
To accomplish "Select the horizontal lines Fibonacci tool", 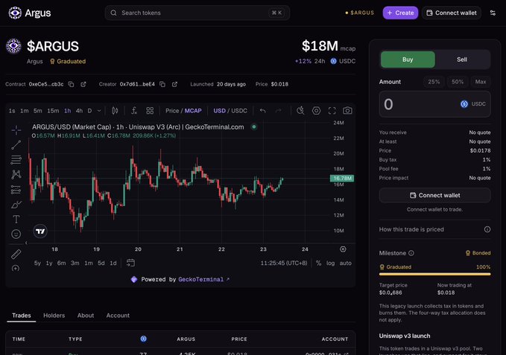I will pos(16,160).
